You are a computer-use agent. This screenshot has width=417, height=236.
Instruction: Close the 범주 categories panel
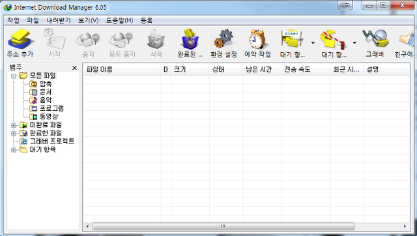pos(74,68)
